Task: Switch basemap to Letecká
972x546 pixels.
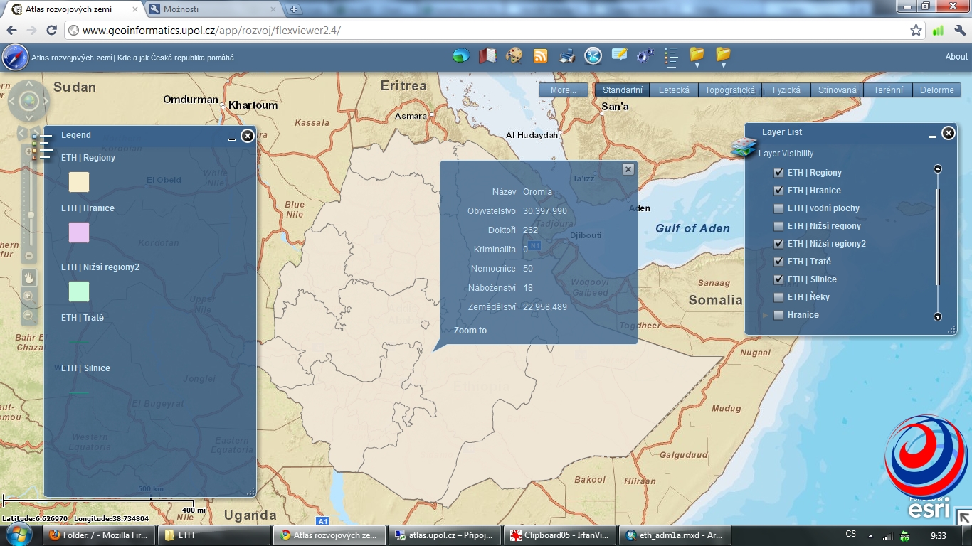Action: pos(674,90)
